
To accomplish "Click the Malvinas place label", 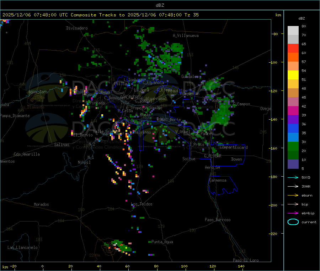I will point(142,132).
